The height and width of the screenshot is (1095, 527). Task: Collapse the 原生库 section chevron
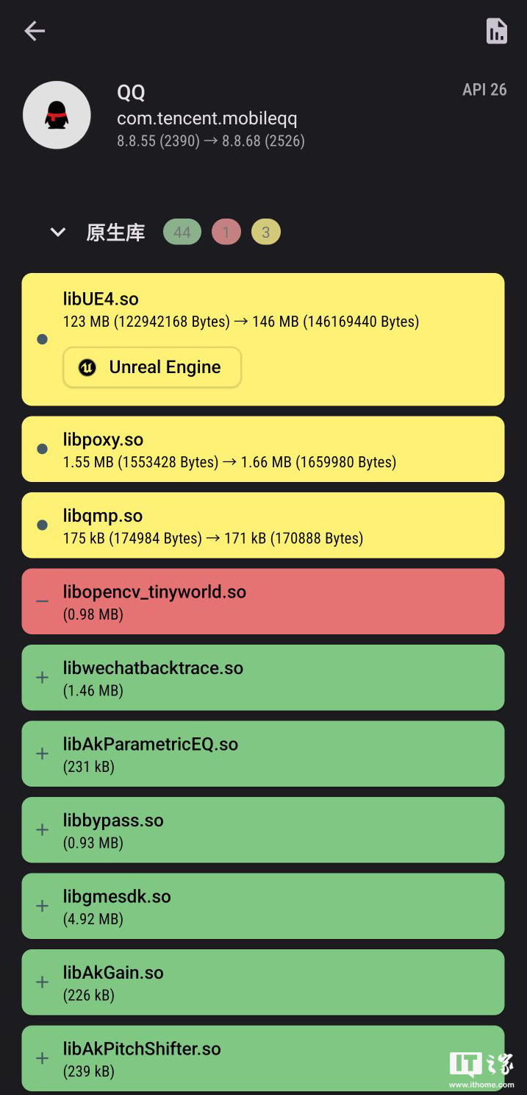(x=58, y=232)
